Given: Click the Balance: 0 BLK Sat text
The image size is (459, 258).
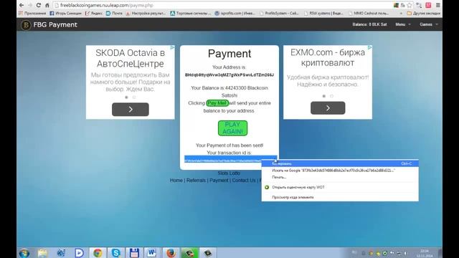Looking at the screenshot, I should [369, 24].
